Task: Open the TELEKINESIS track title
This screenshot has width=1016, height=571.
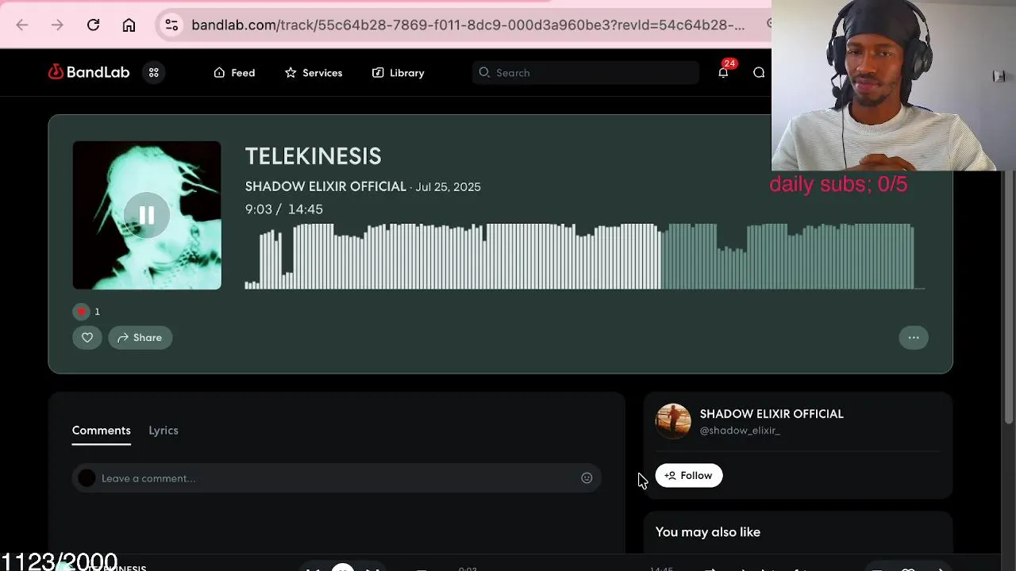Action: coord(313,156)
